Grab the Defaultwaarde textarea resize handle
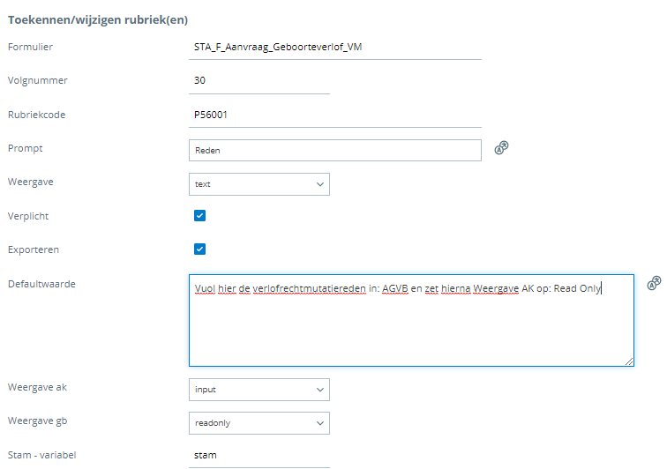Viewport: 667px width, 469px height. (x=629, y=361)
